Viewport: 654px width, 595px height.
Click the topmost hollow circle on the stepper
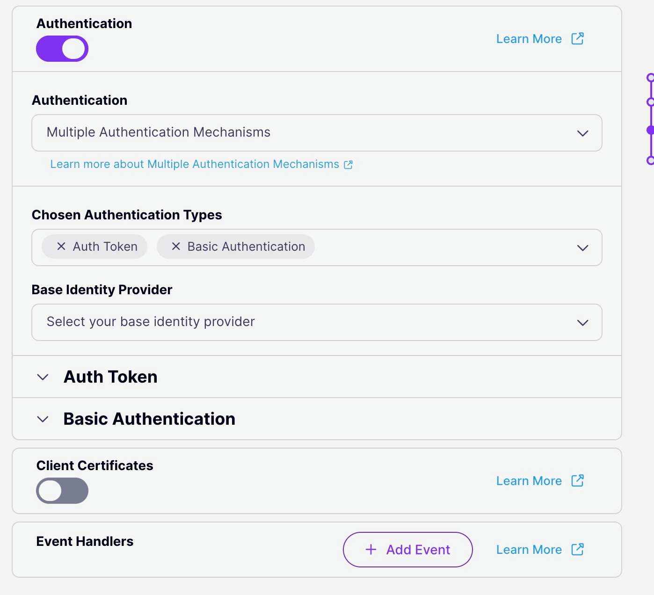[650, 76]
